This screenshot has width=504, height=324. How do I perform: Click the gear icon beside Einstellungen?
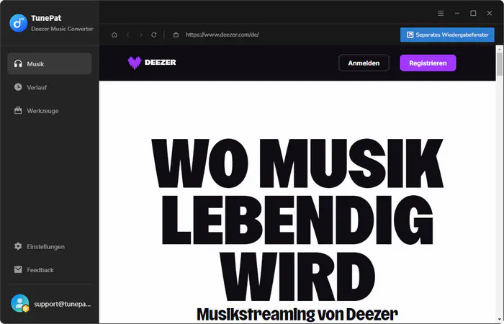18,246
